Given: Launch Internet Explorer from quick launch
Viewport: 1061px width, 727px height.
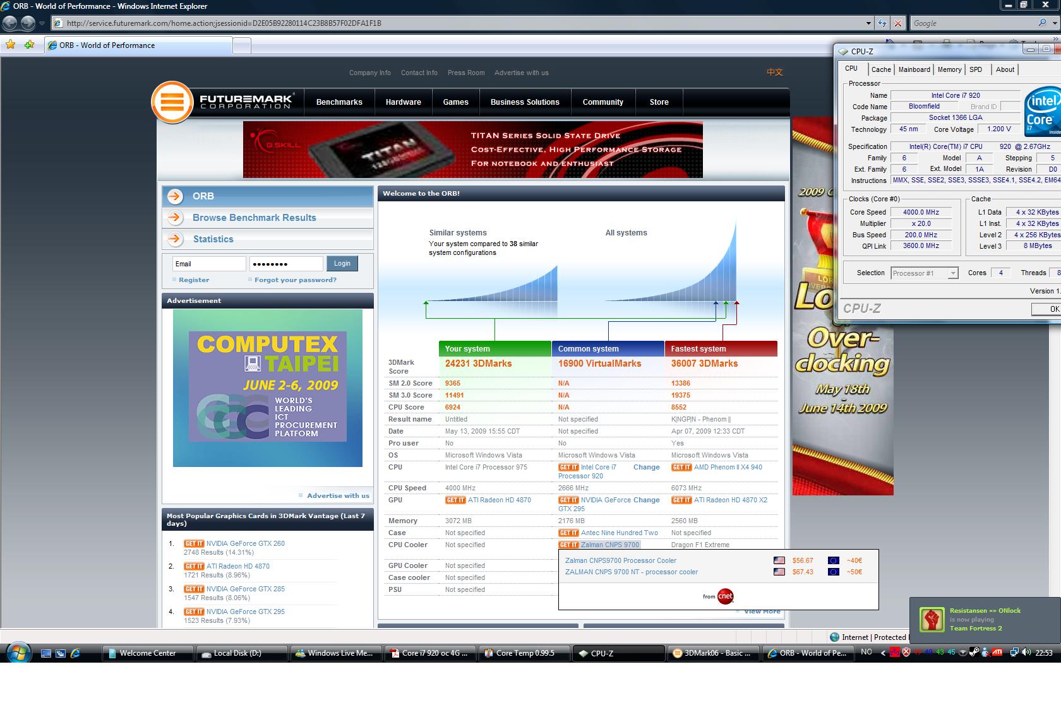Looking at the screenshot, I should click(75, 653).
